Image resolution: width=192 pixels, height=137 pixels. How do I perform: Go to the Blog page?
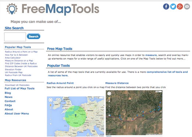(8, 93)
